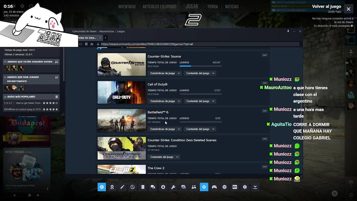
Task: Click Volver al juego
Action: pos(326,6)
